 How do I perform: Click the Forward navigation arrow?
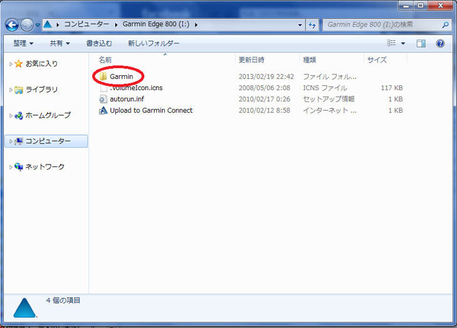pyautogui.click(x=27, y=25)
